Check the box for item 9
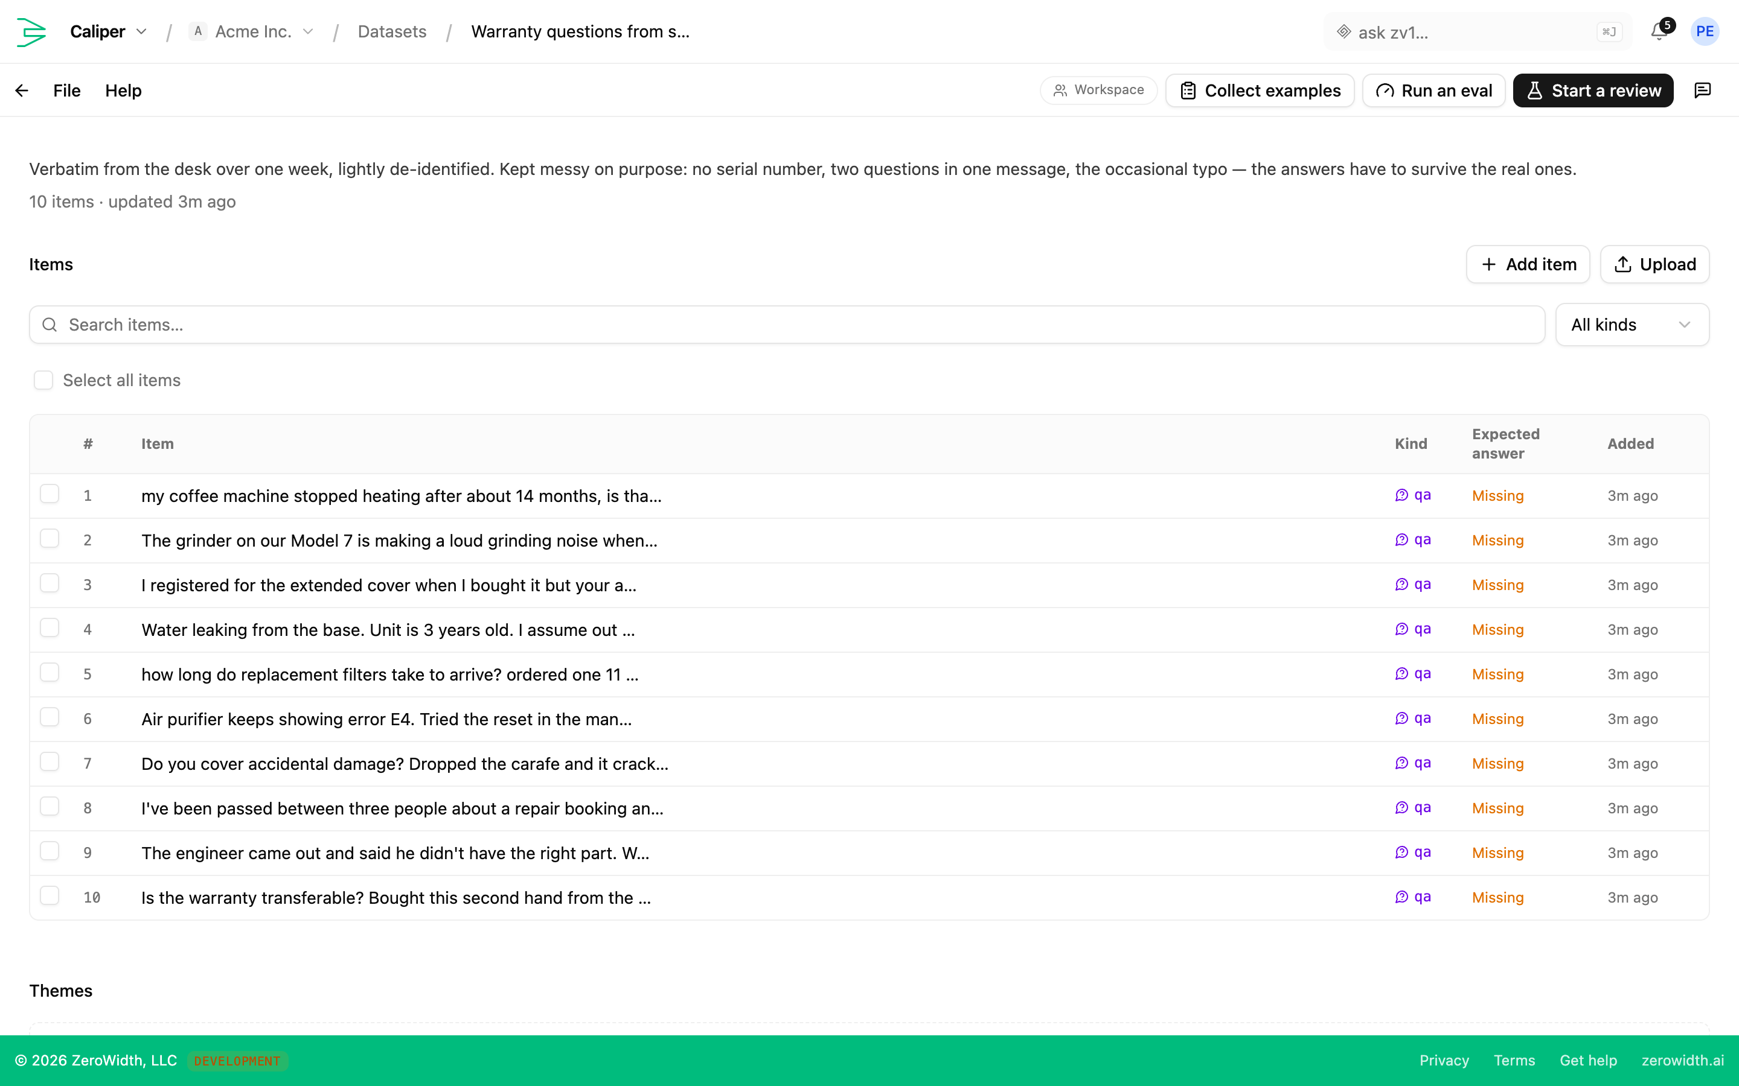The width and height of the screenshot is (1739, 1086). 50,851
